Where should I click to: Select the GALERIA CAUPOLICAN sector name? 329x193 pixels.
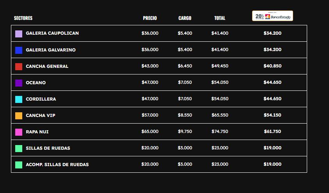52,33
